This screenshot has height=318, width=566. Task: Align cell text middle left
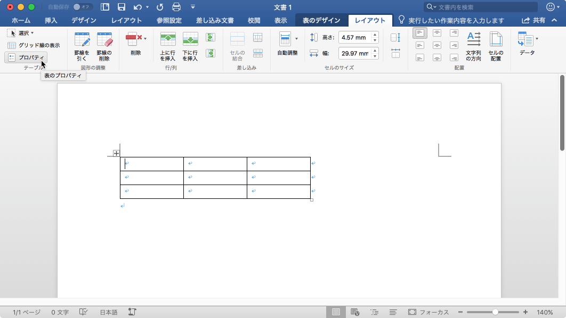click(420, 45)
